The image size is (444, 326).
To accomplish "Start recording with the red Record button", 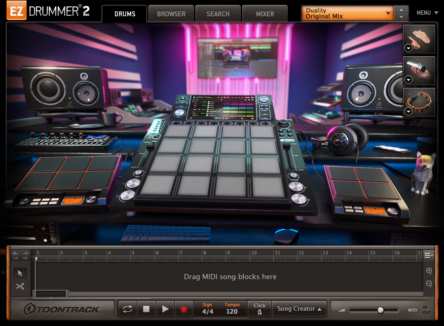I will click(184, 309).
